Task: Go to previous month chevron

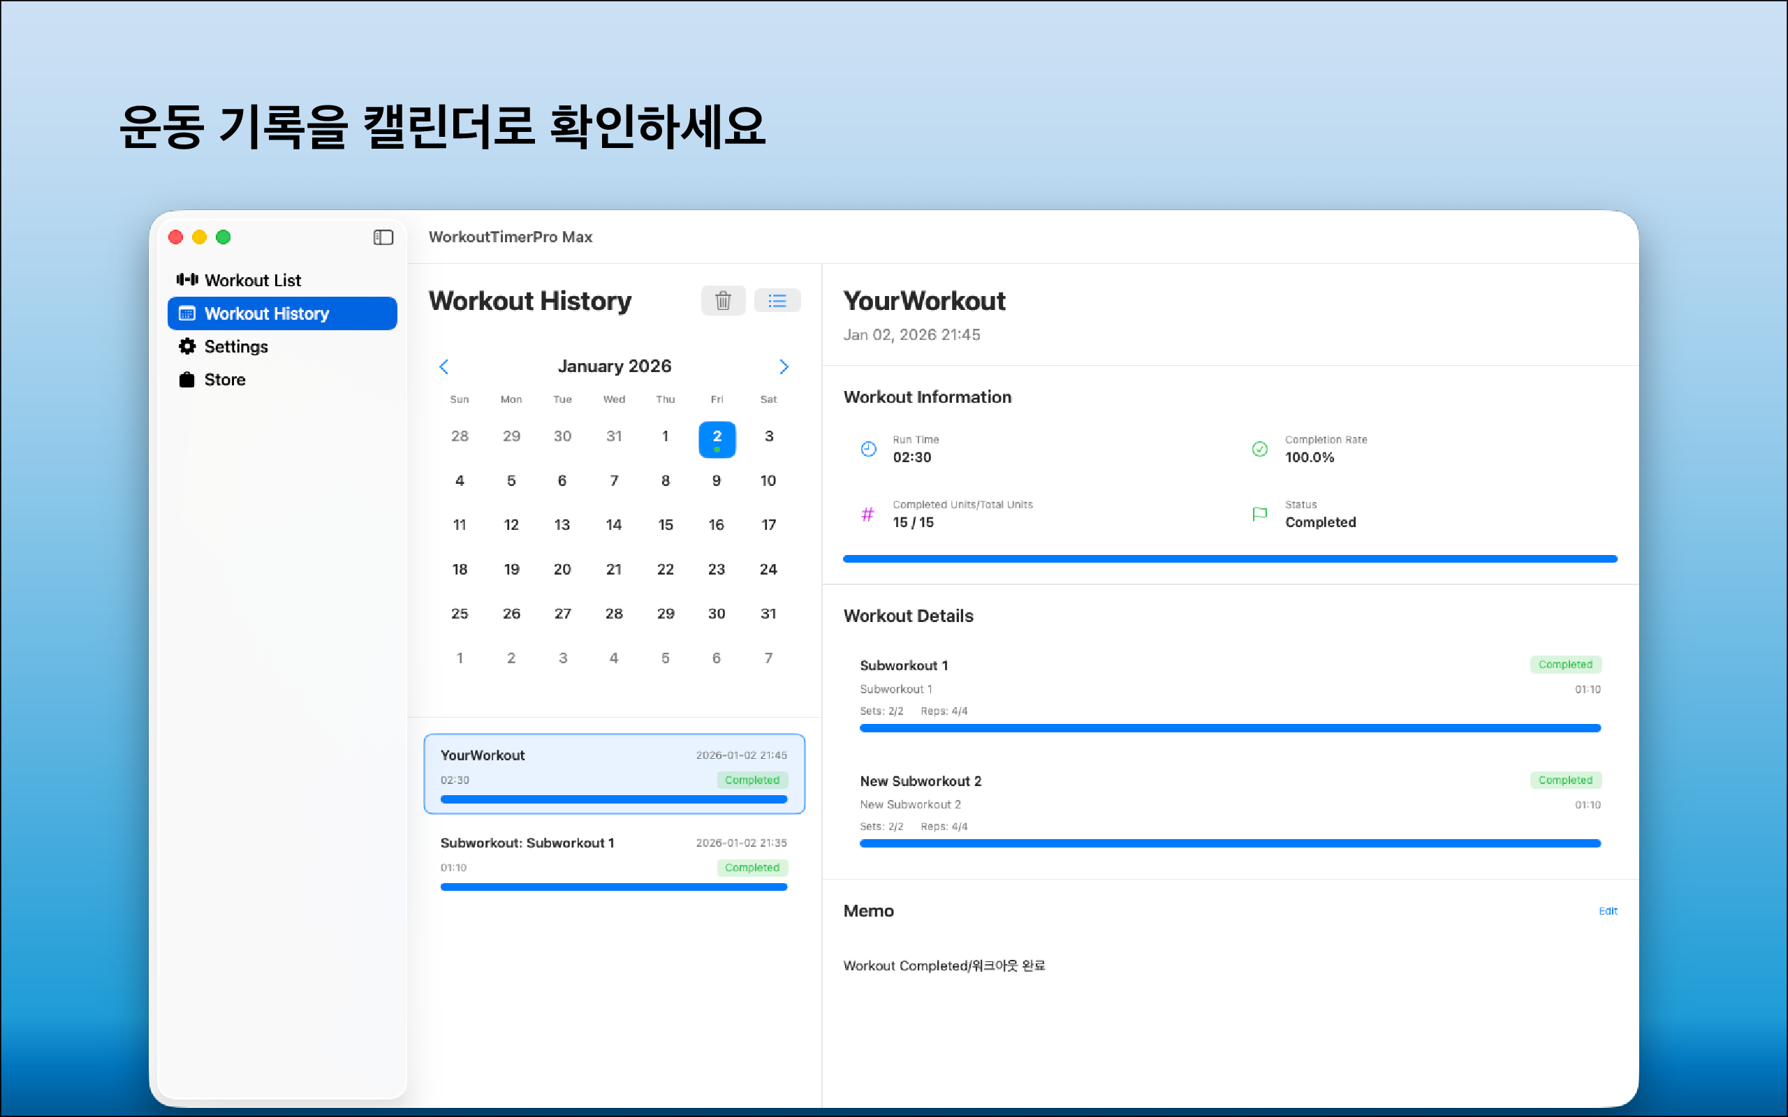Action: [x=444, y=367]
